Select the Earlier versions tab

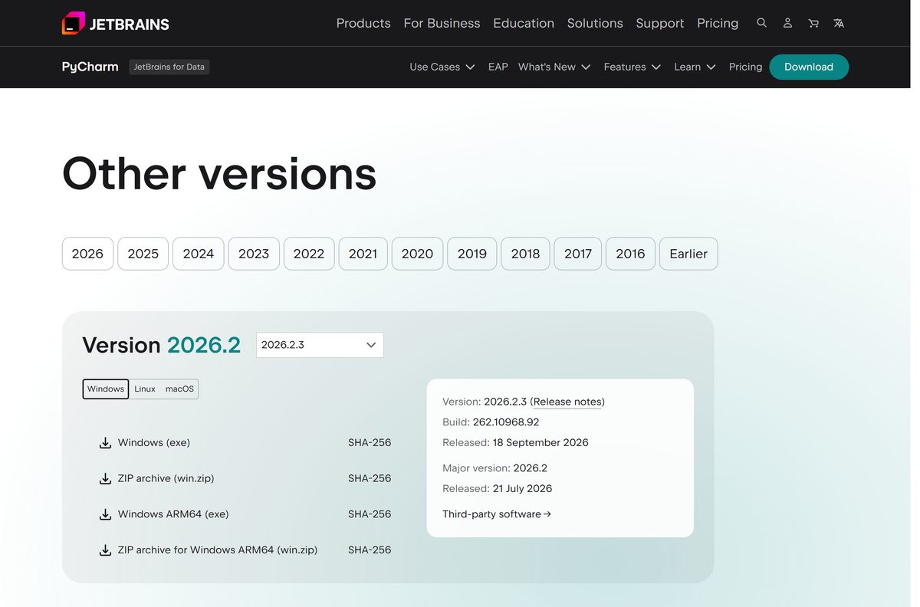[688, 254]
